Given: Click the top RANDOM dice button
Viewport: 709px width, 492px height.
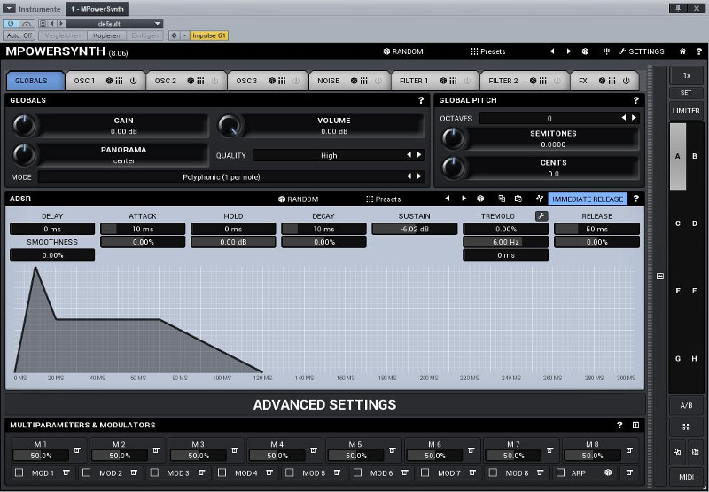Looking at the screenshot, I should click(x=403, y=51).
